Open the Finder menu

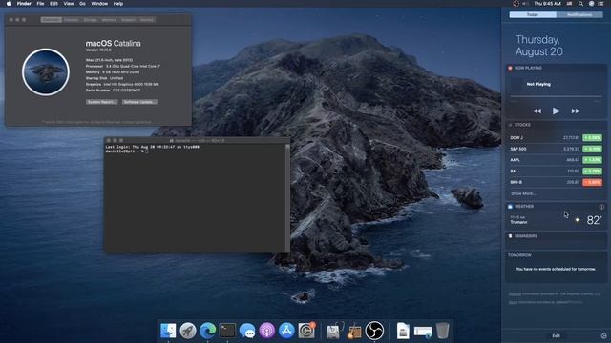24,4
